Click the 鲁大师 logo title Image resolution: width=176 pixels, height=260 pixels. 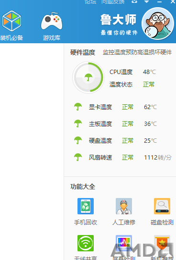[x=118, y=20]
